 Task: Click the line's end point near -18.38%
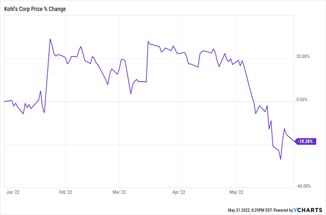[294, 142]
